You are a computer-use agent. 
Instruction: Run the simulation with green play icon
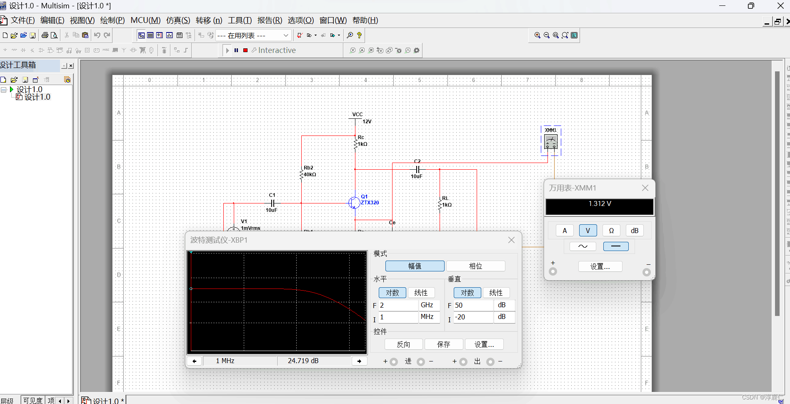click(x=227, y=50)
